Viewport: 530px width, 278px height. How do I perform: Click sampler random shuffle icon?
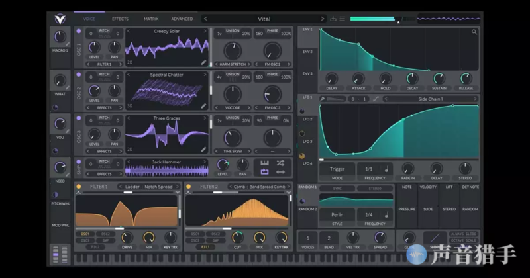pyautogui.click(x=280, y=163)
